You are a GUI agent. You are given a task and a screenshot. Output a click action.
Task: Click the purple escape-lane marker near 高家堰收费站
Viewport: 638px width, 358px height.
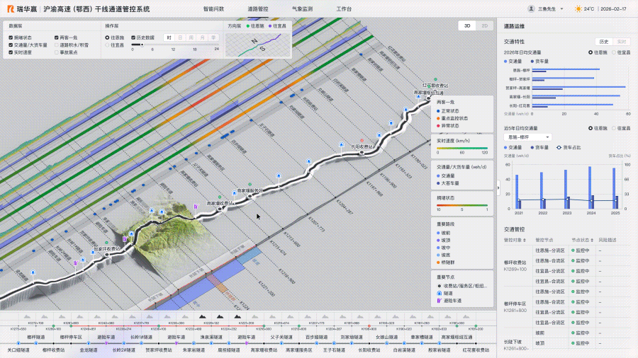196,207
